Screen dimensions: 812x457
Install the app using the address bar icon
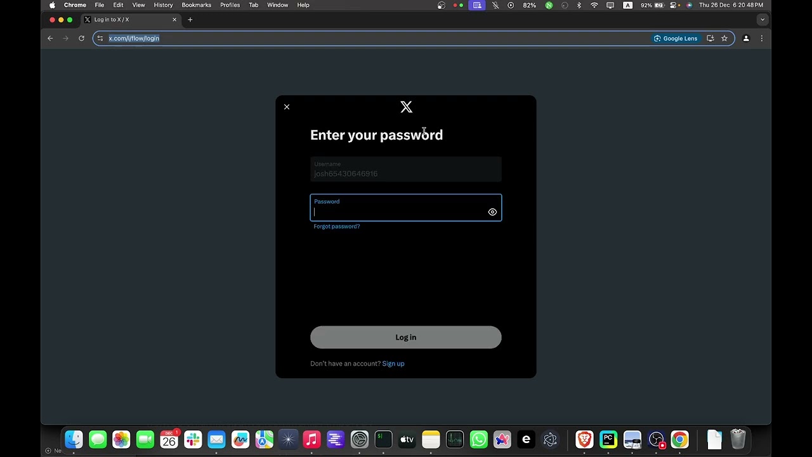(x=710, y=38)
